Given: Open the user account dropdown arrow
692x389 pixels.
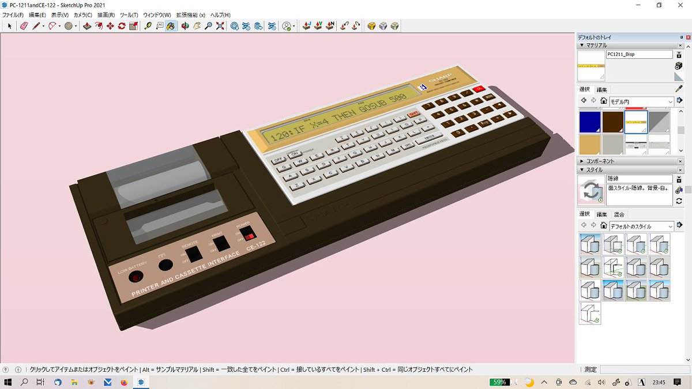Looking at the screenshot, I should pos(294,26).
